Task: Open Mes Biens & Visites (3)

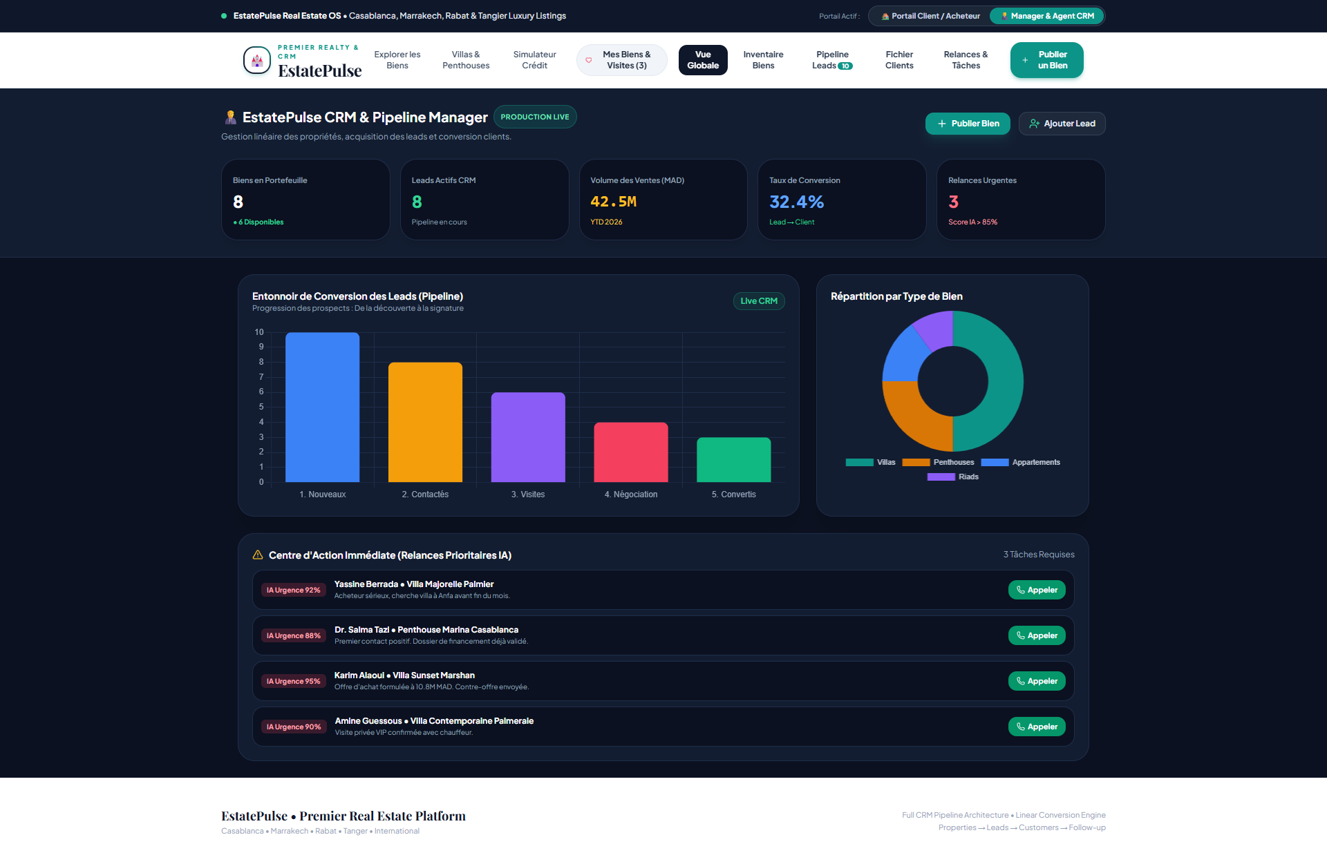Action: pos(622,60)
